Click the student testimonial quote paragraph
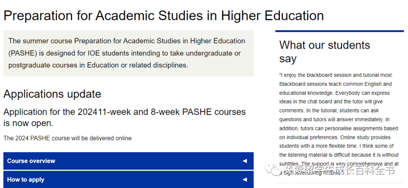The image size is (408, 188). click(339, 124)
